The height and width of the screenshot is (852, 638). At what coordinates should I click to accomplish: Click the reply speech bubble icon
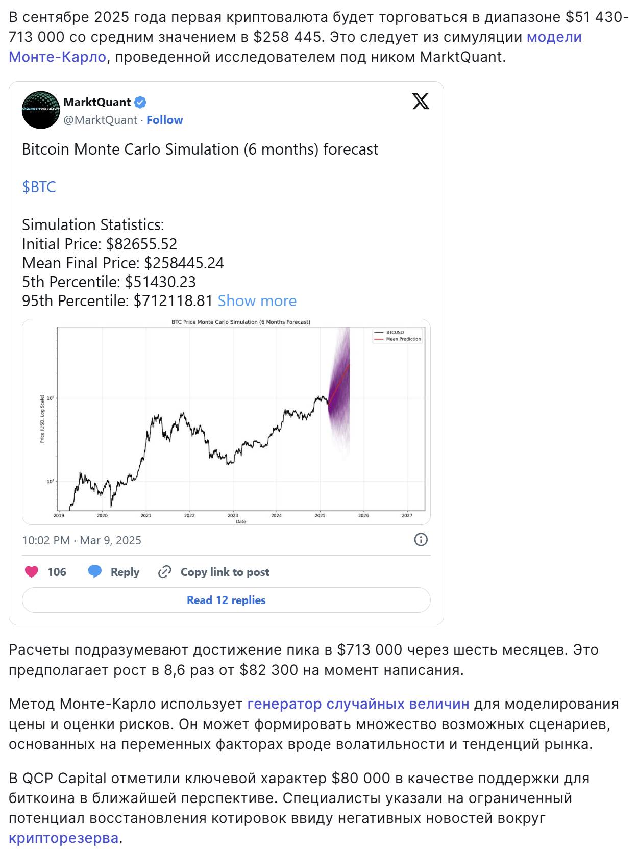[95, 571]
